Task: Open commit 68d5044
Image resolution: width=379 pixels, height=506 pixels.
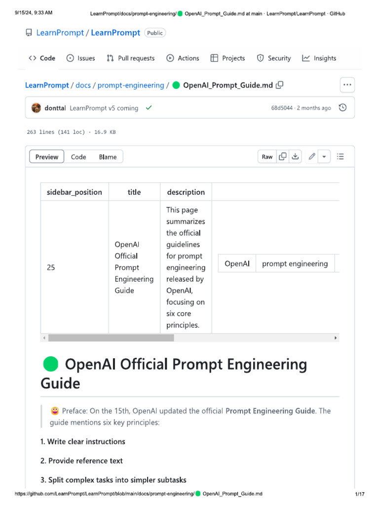Action: (281, 108)
